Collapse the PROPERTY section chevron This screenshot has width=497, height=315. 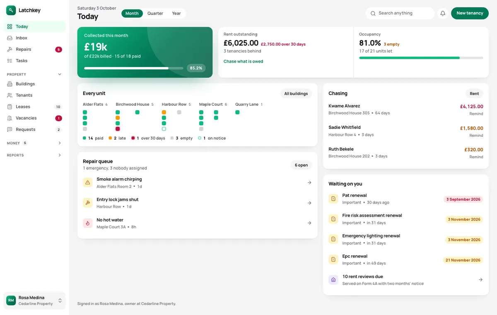(x=60, y=75)
